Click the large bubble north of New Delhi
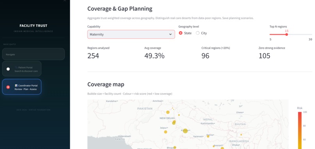 pyautogui.click(x=168, y=112)
